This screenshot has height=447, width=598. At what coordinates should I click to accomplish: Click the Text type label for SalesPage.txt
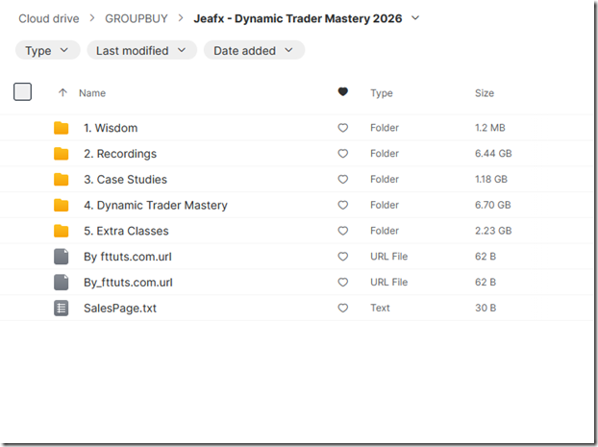380,308
